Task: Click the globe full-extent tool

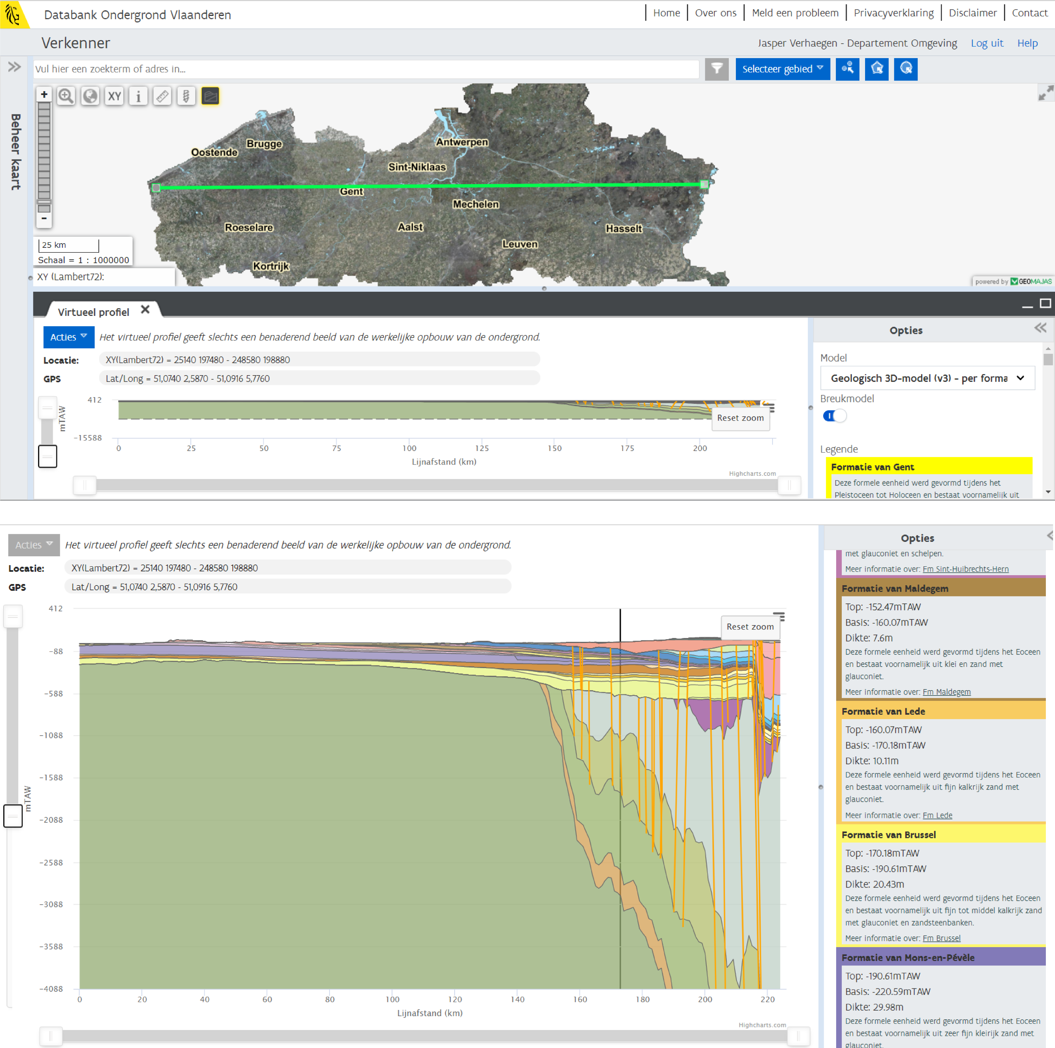Action: (90, 96)
